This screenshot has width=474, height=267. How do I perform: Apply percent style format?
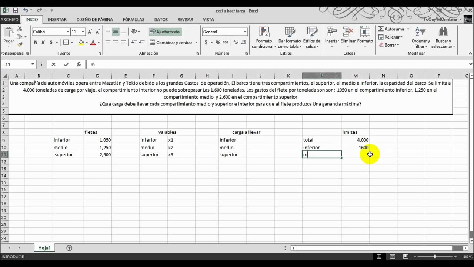pos(218,43)
